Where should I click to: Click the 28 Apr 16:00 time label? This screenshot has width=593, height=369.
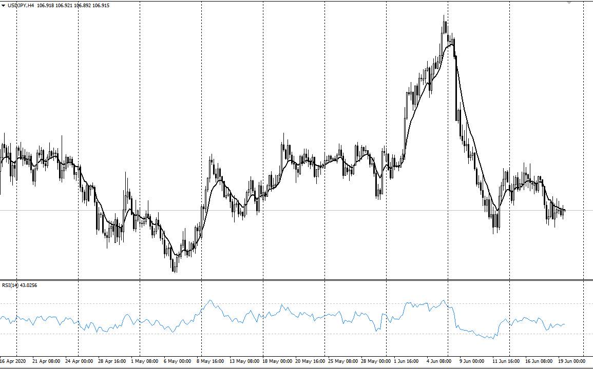pyautogui.click(x=112, y=361)
